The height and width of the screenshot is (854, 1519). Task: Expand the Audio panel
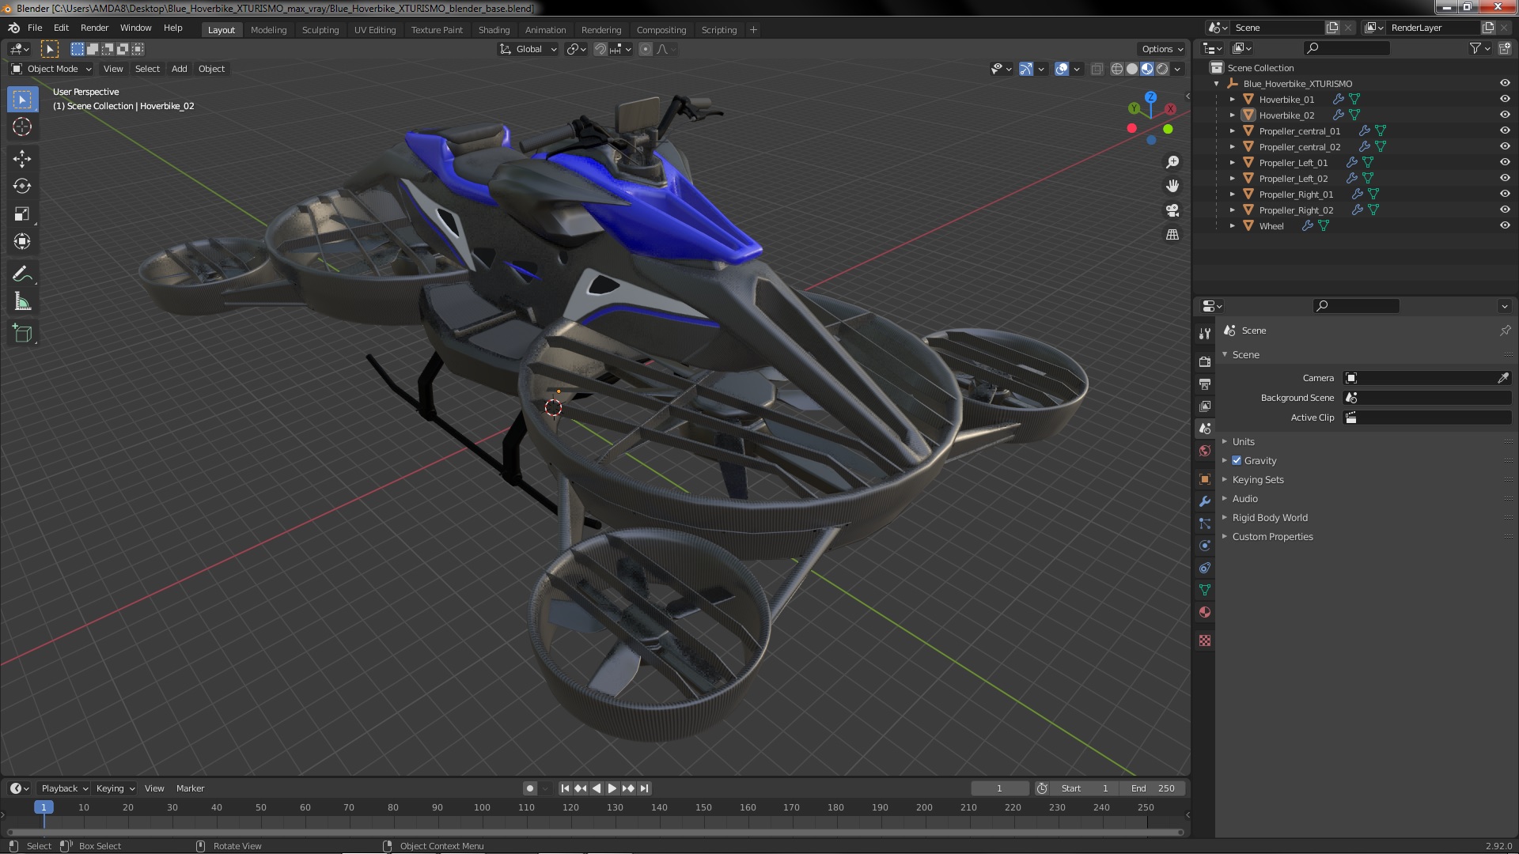(x=1244, y=498)
